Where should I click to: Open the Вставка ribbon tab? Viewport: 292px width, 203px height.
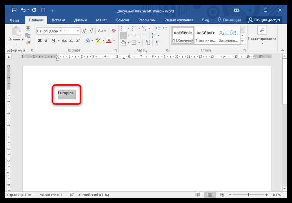(x=58, y=20)
